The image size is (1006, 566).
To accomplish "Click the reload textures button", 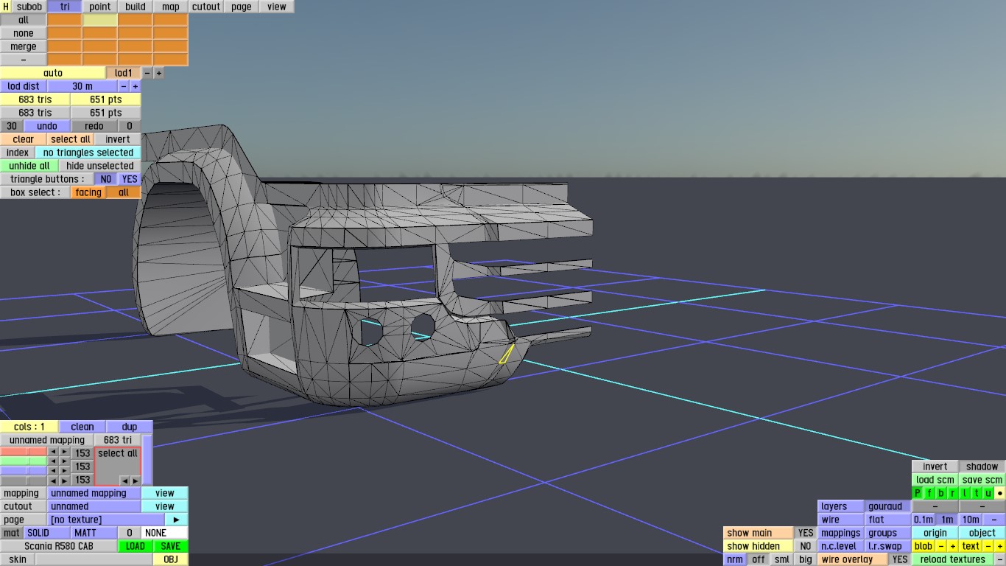I will tap(953, 559).
